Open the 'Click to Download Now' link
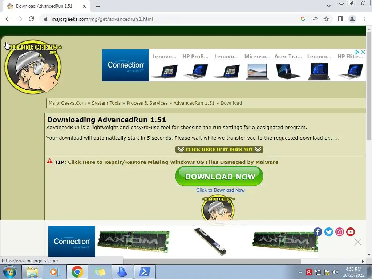The image size is (372, 279). click(x=221, y=190)
